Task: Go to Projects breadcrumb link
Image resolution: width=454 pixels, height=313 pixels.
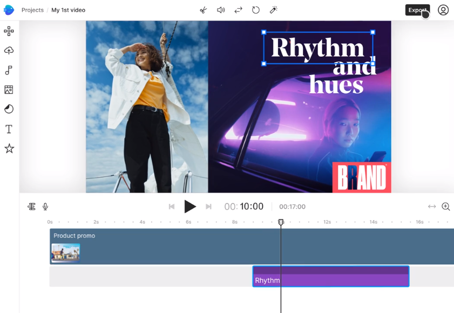Action: [x=32, y=10]
